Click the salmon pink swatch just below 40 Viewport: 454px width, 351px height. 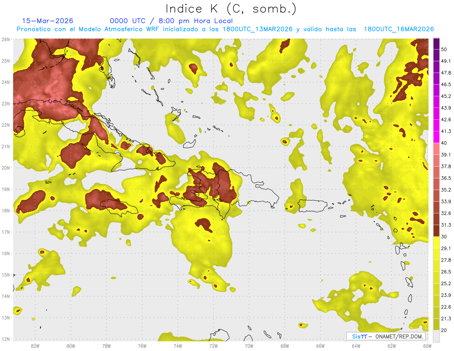pyautogui.click(x=437, y=149)
